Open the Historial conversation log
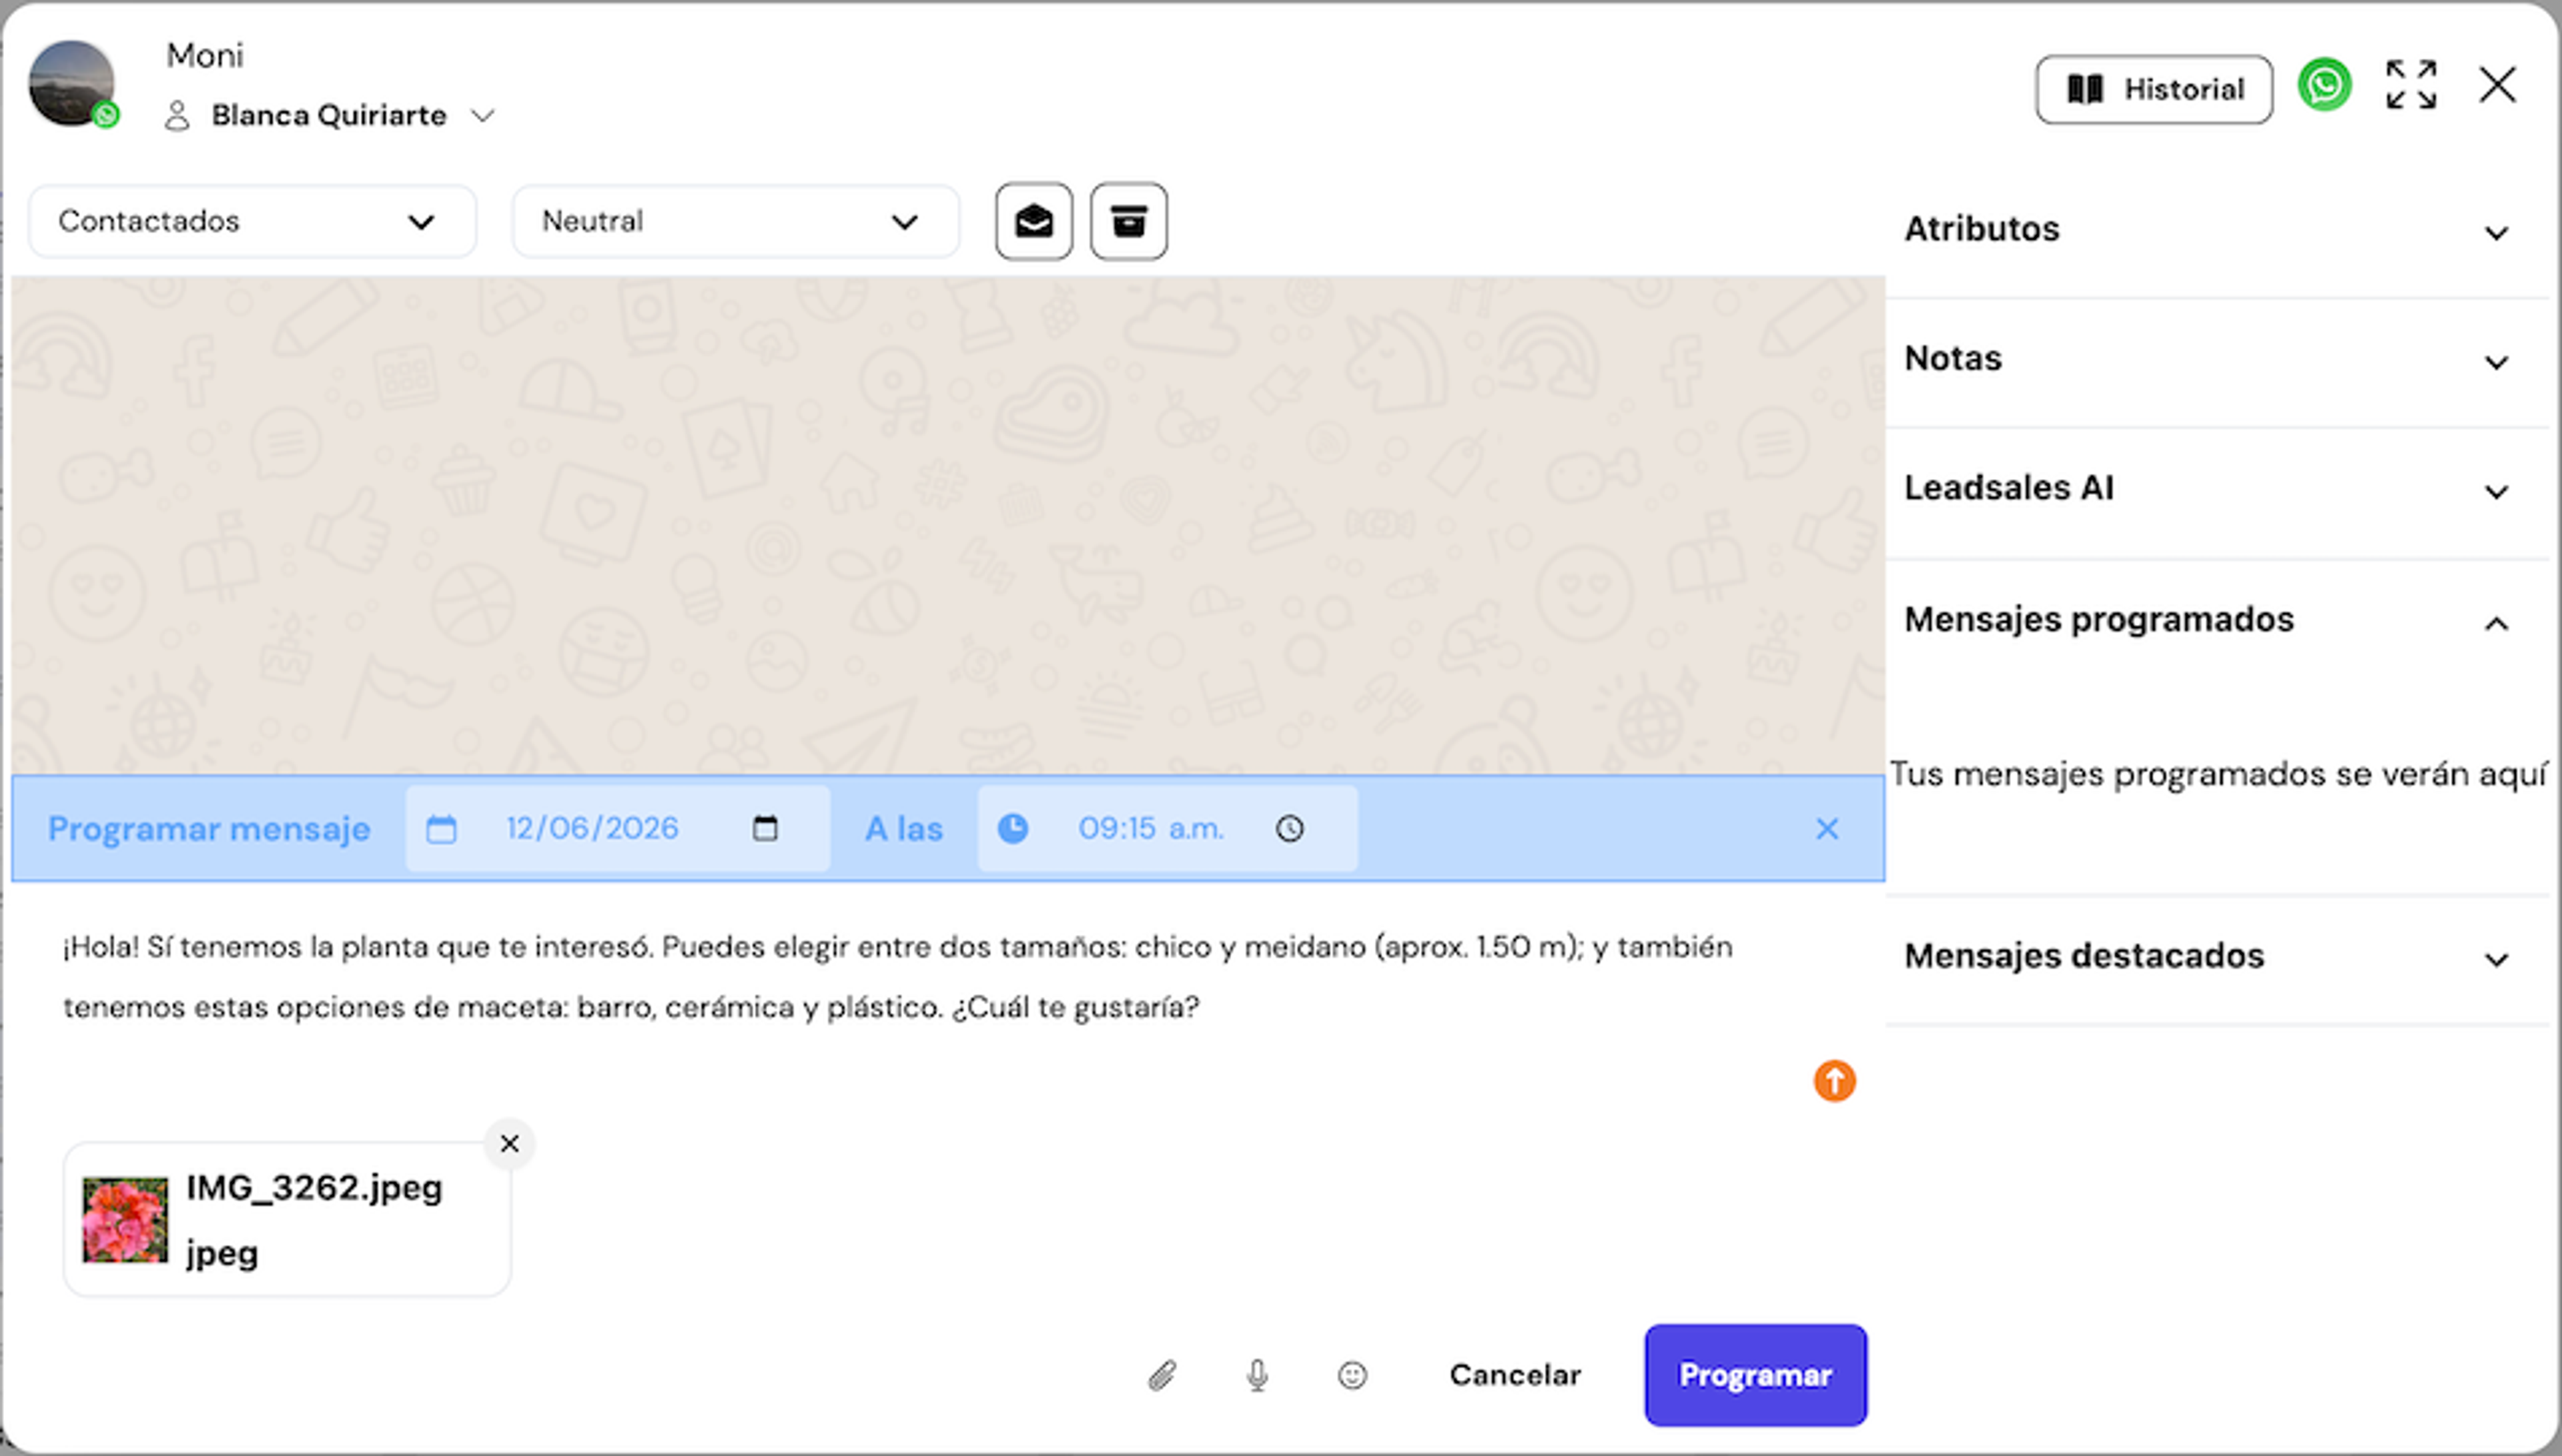This screenshot has width=2562, height=1456. [x=2153, y=89]
